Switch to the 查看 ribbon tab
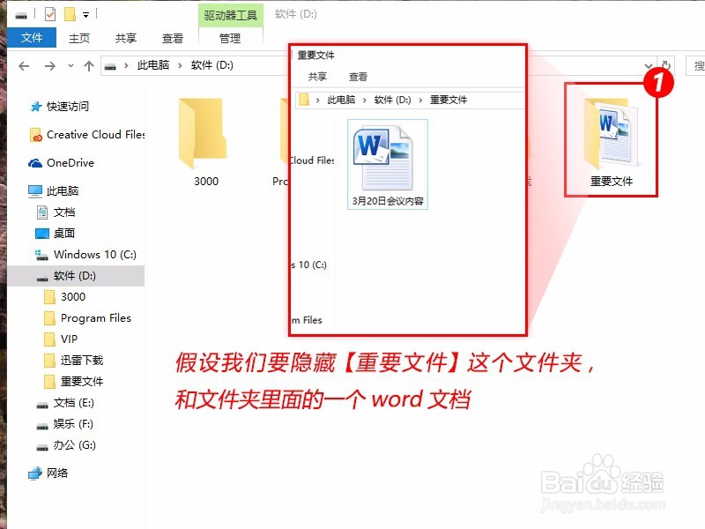Image resolution: width=705 pixels, height=529 pixels. point(173,37)
